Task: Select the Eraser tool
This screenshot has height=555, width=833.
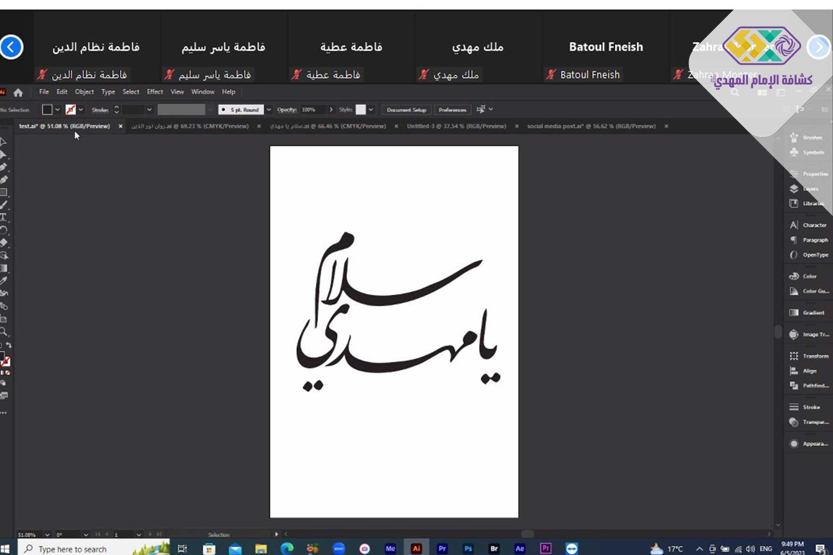Action: coord(3,243)
